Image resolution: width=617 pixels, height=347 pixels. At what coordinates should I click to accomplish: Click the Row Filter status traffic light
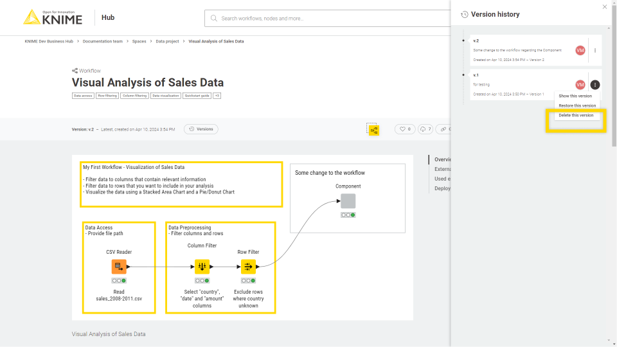[248, 281]
